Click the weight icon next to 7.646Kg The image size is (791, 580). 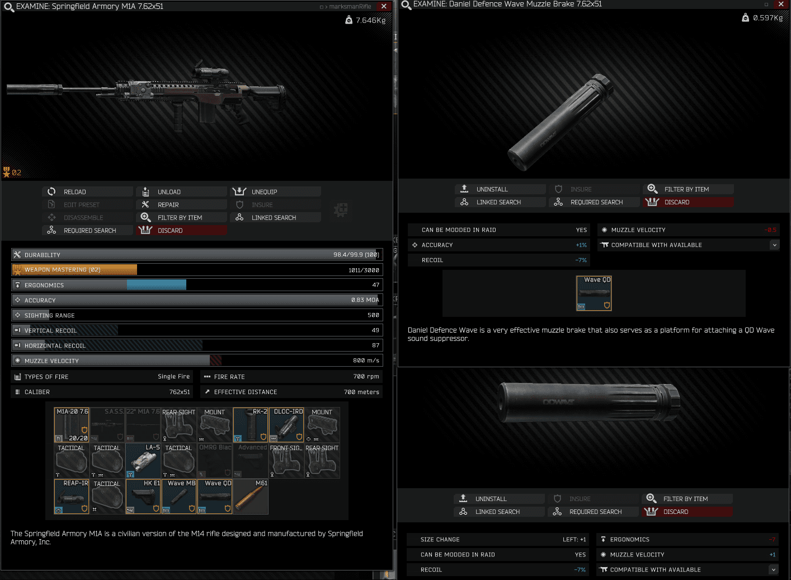coord(349,20)
